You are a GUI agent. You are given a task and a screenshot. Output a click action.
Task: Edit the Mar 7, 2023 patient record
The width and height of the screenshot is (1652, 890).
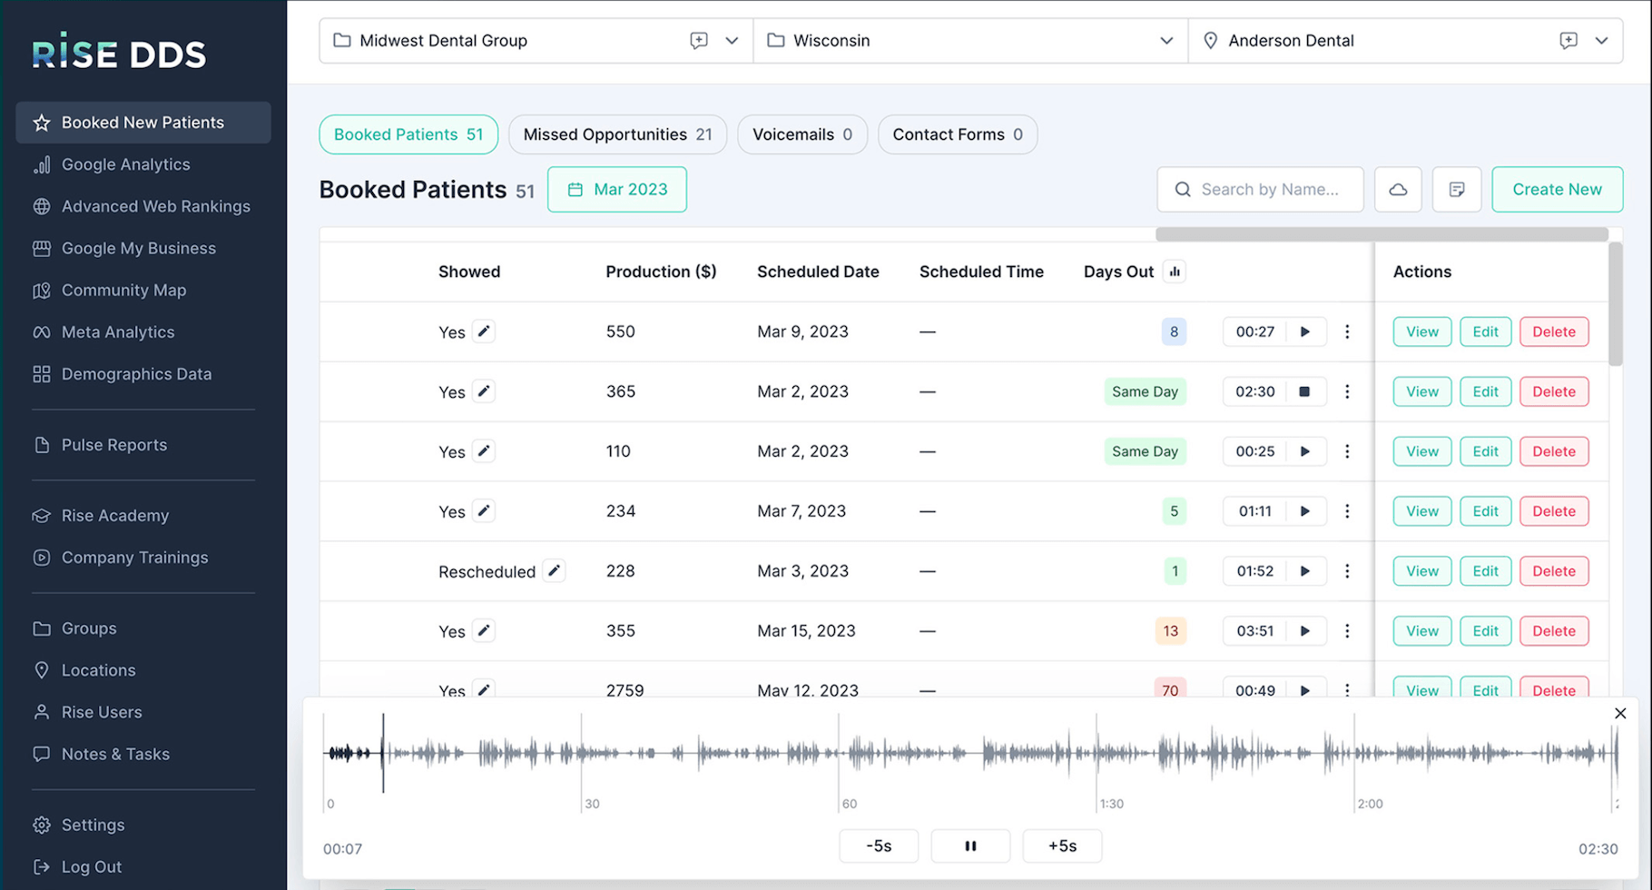pos(1485,511)
